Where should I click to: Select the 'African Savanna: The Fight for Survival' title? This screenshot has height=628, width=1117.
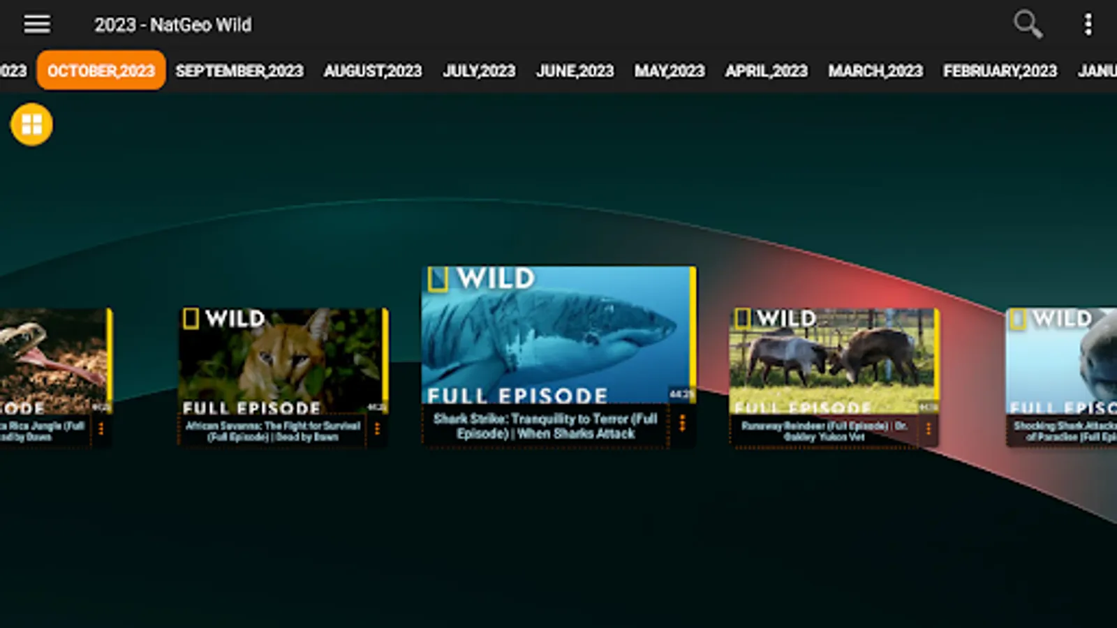pos(273,431)
